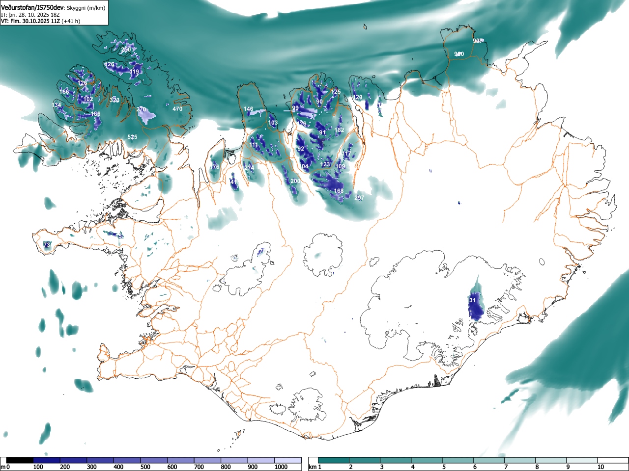Click the visibility value 117 on the map
The width and height of the screenshot is (629, 471).
point(347,154)
